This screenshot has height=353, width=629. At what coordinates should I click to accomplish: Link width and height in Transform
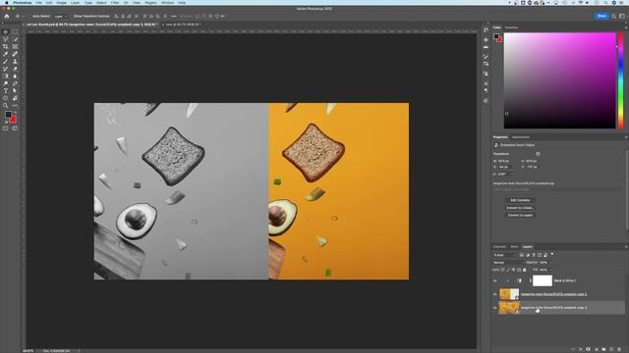(x=538, y=154)
